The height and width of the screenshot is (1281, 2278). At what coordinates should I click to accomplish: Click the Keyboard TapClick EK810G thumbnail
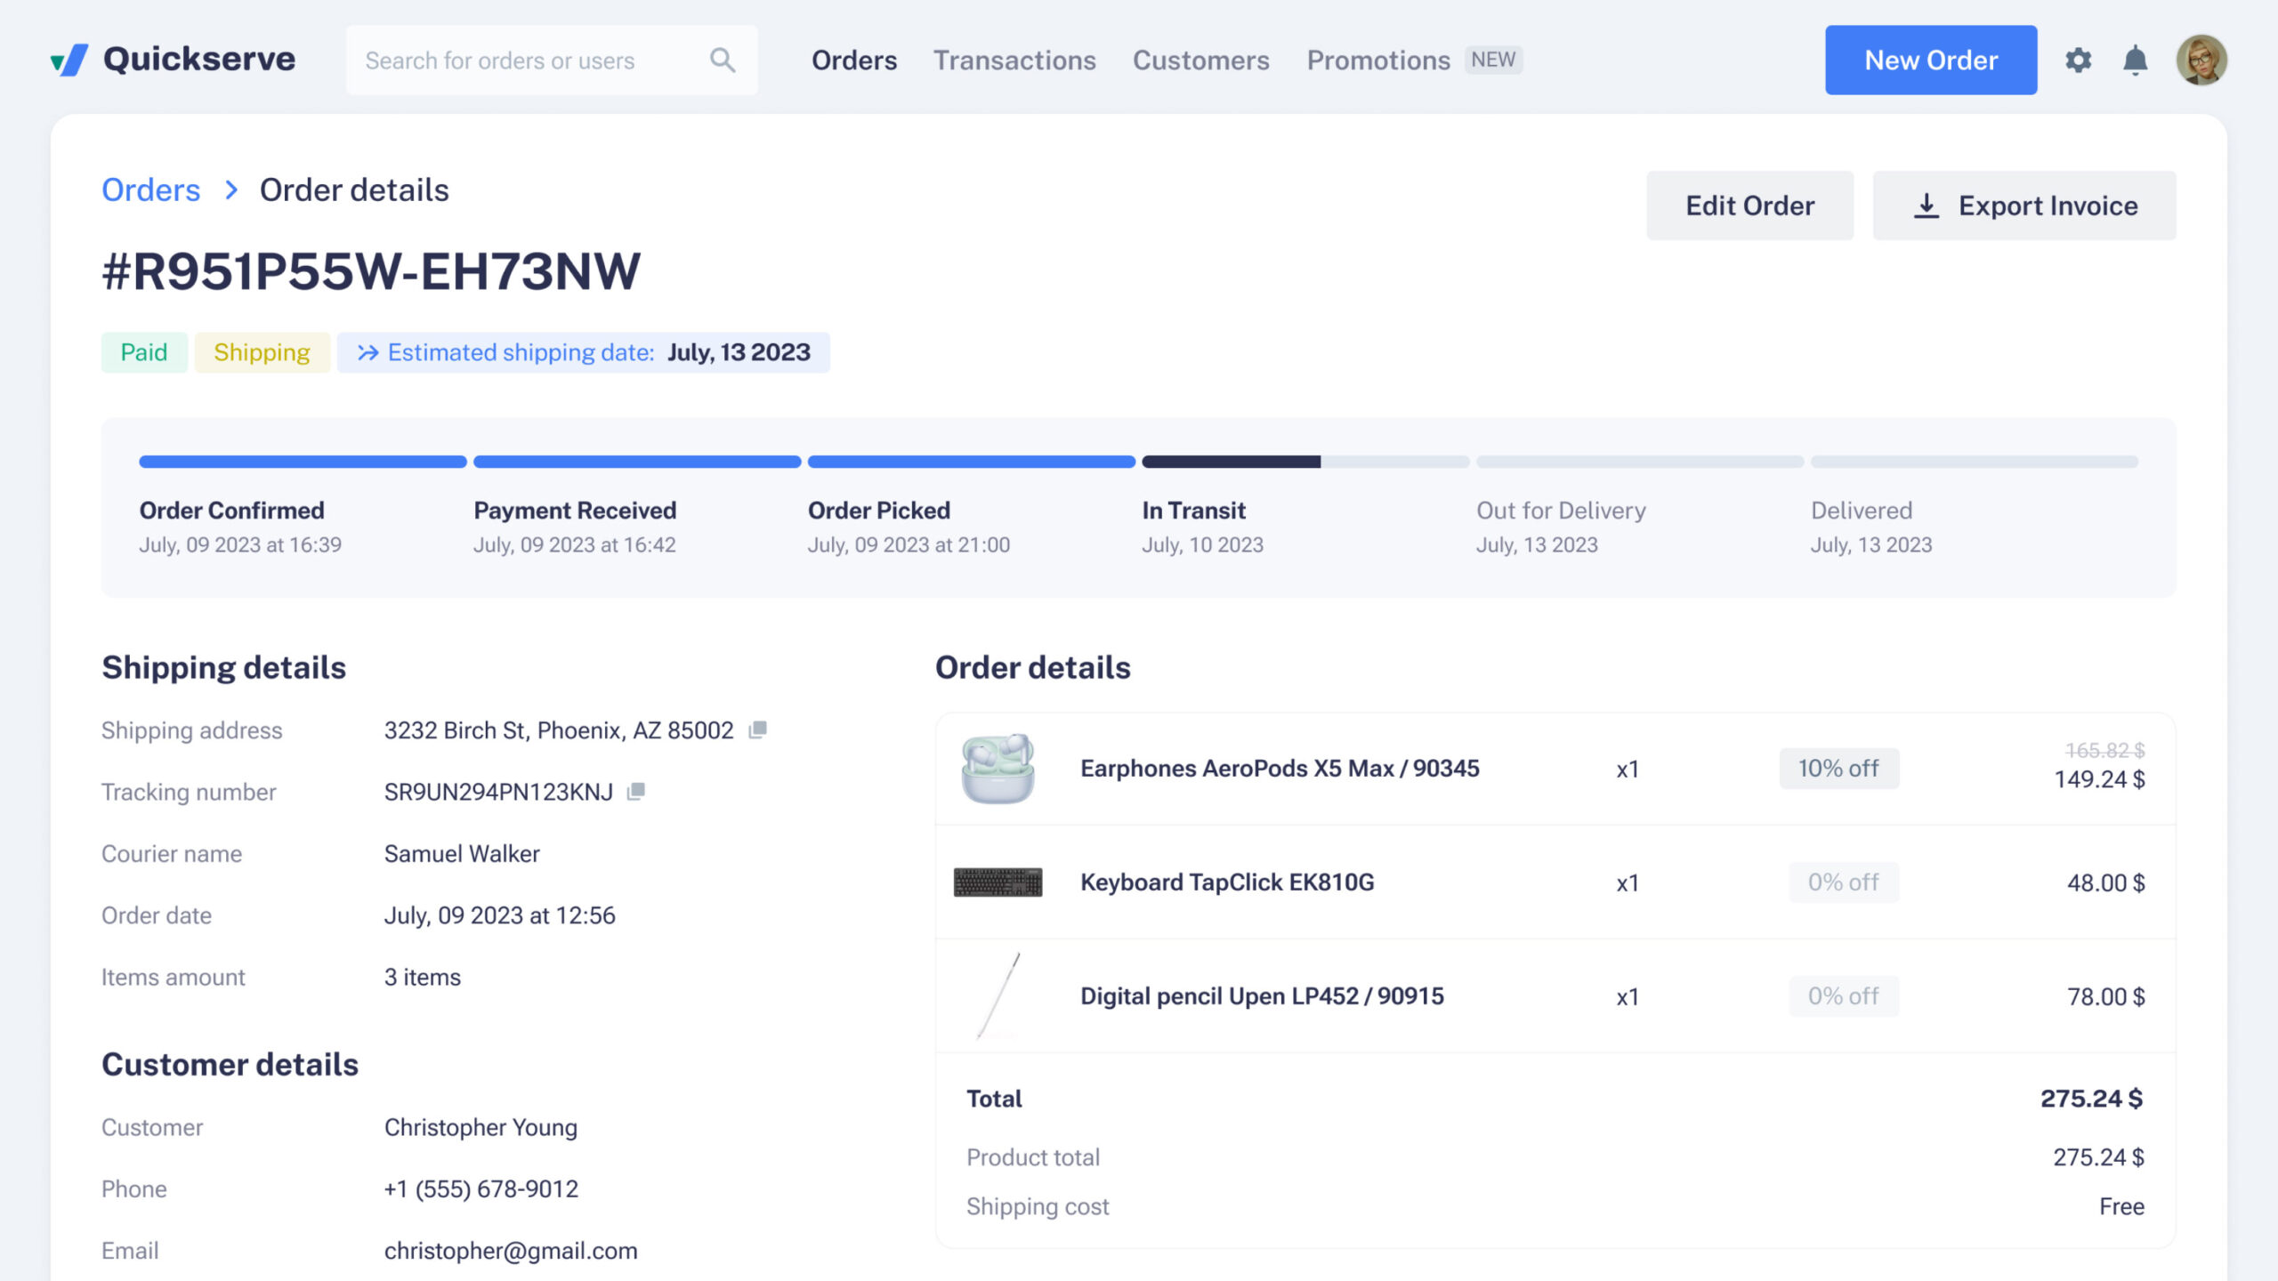[x=998, y=882]
